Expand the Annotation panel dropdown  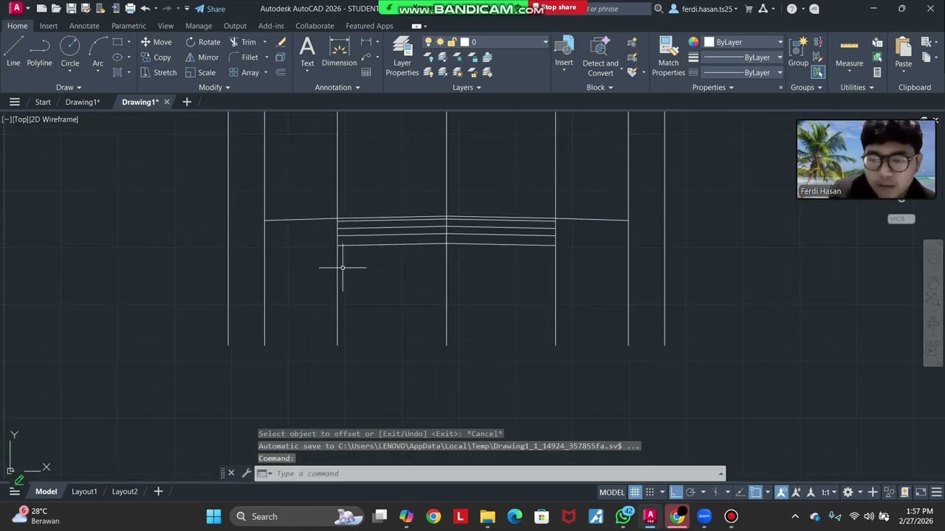(337, 87)
